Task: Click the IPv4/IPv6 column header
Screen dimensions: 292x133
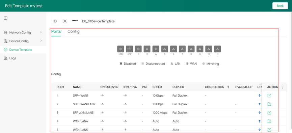Action: pyautogui.click(x=130, y=87)
